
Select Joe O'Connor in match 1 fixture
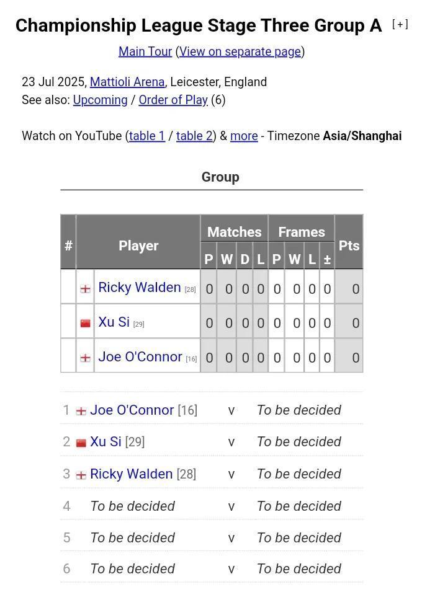pos(132,410)
